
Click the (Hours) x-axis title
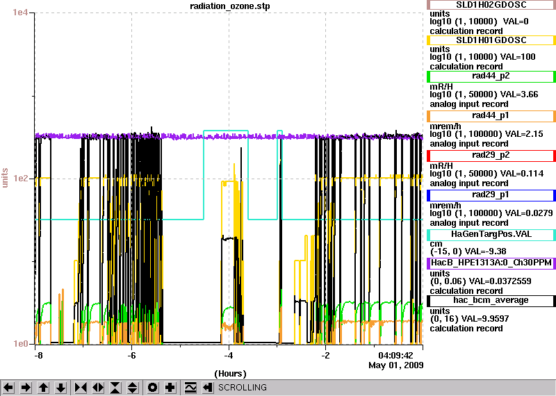(x=230, y=374)
